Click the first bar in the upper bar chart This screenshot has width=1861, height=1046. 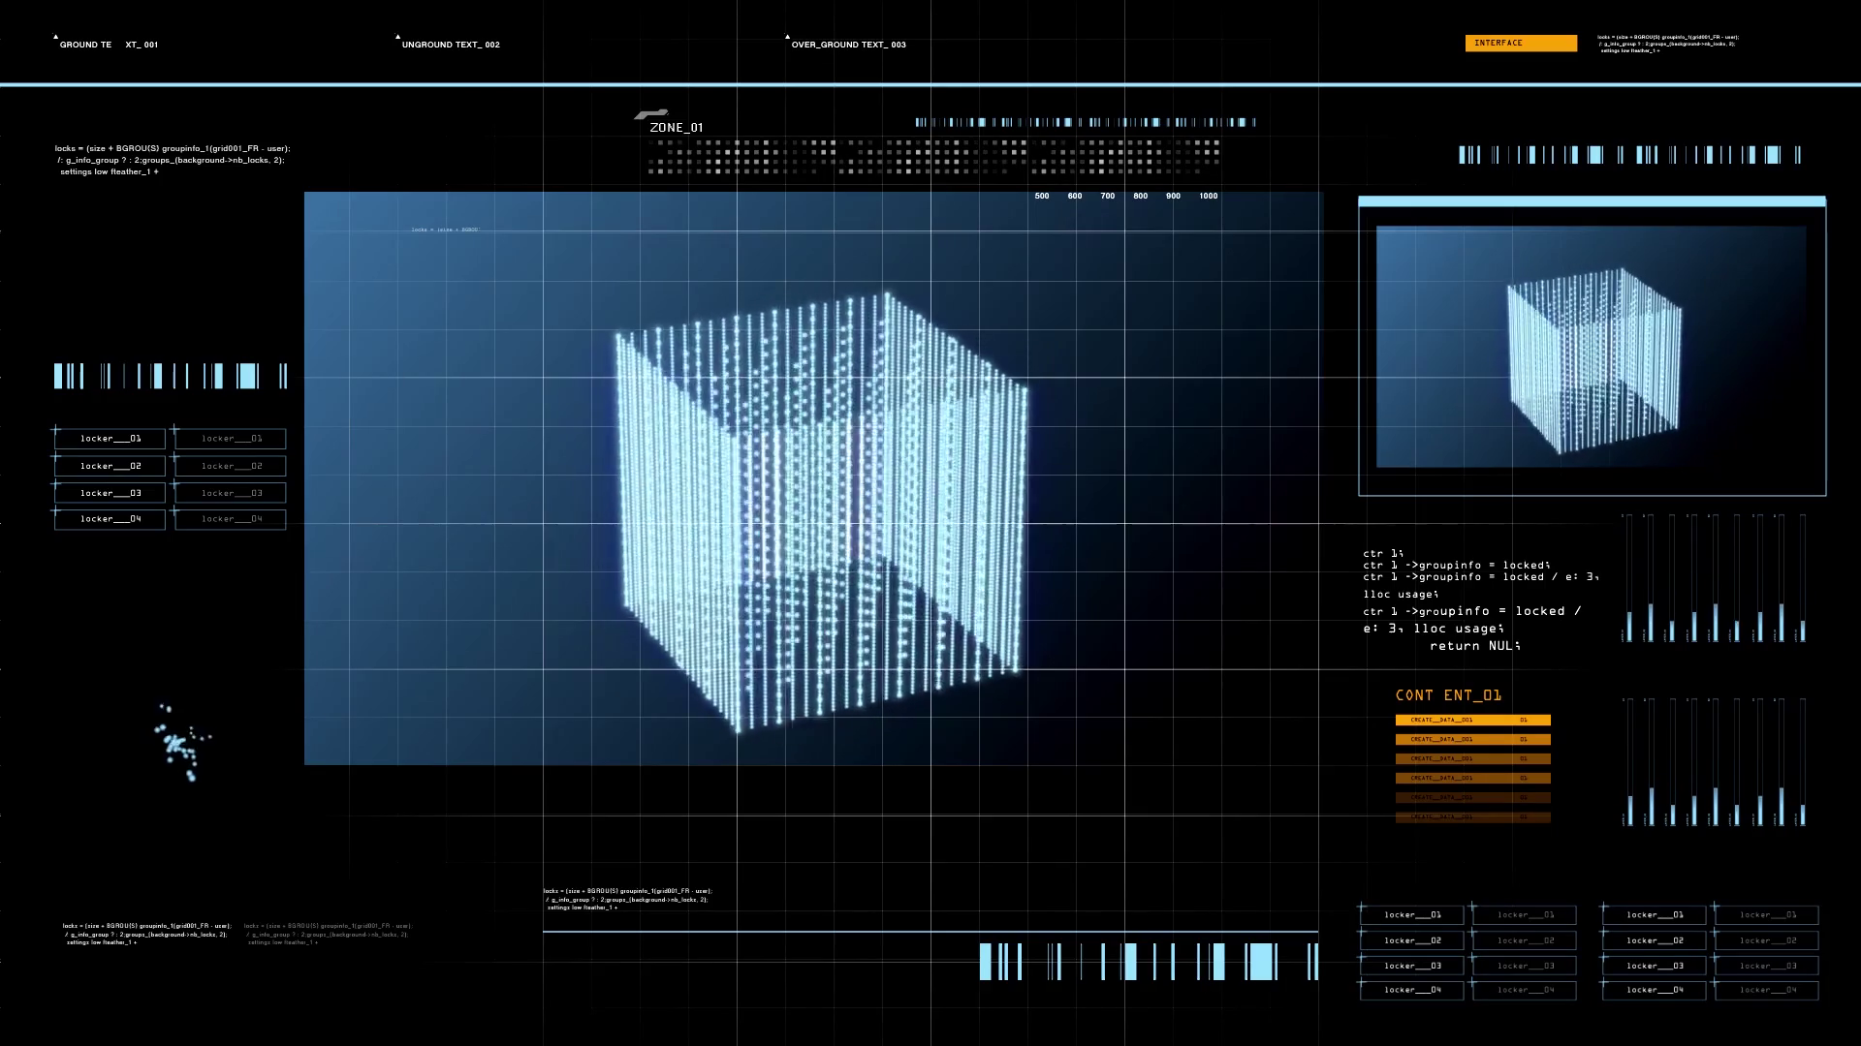pyautogui.click(x=1629, y=625)
